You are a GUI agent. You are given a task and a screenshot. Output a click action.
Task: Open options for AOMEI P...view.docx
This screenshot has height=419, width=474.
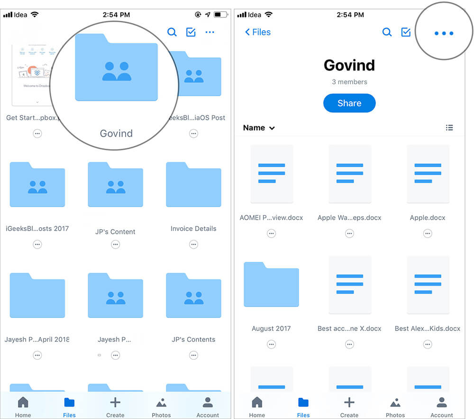coord(272,233)
